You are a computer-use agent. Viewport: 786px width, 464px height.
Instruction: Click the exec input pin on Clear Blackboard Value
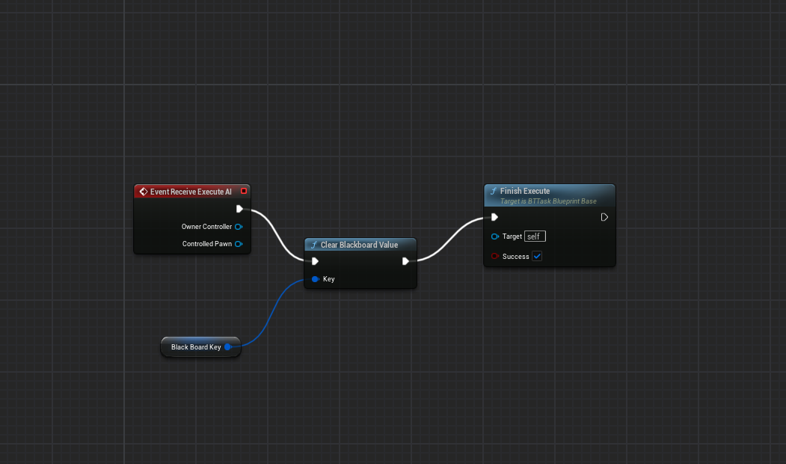tap(316, 261)
